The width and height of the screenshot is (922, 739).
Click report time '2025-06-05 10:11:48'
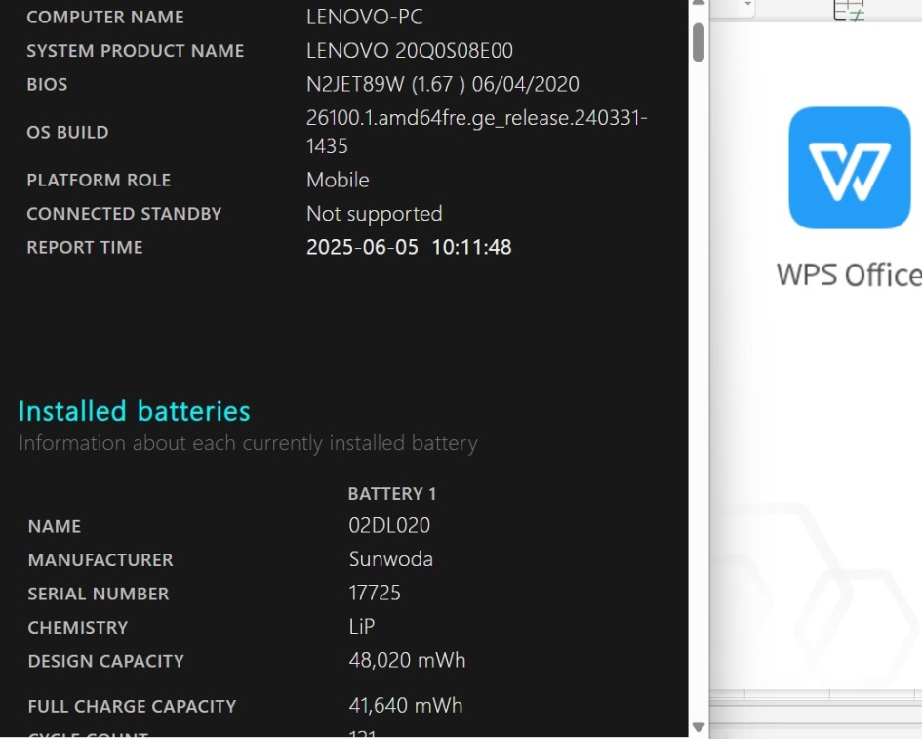409,247
